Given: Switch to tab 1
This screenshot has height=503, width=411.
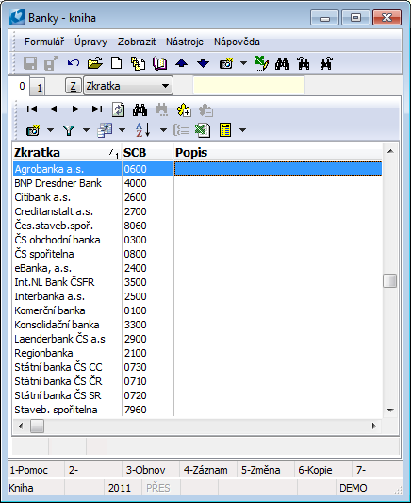Looking at the screenshot, I should (x=39, y=87).
